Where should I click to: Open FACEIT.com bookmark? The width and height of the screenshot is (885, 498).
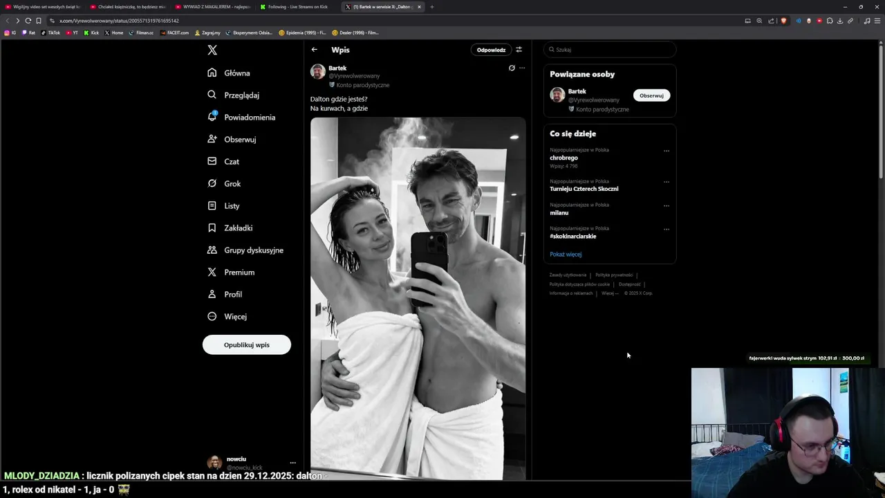point(174,33)
